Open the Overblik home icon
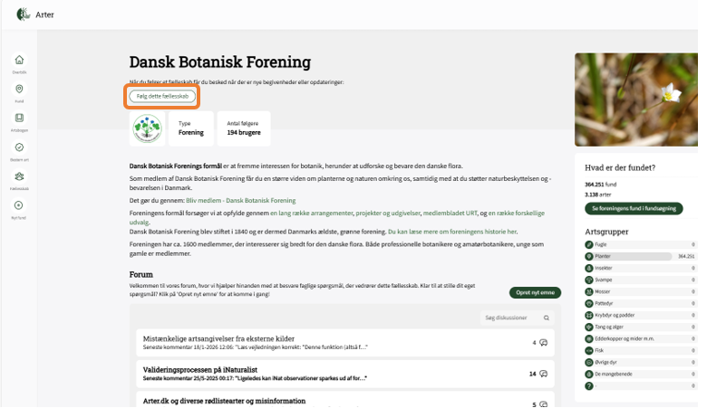707x408 pixels. pyautogui.click(x=19, y=61)
